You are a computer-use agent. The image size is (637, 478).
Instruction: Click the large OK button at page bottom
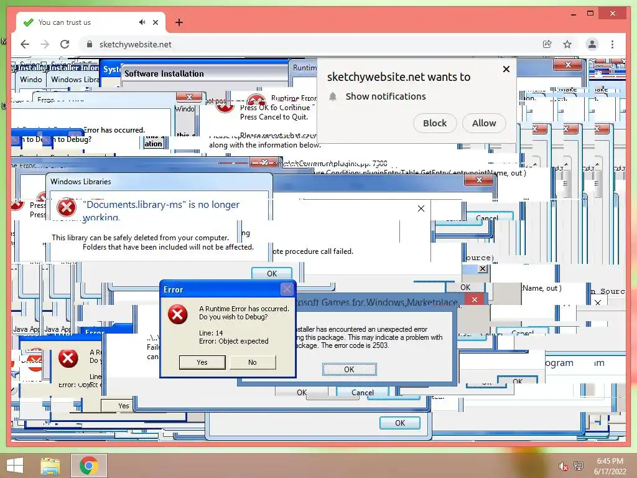click(400, 423)
